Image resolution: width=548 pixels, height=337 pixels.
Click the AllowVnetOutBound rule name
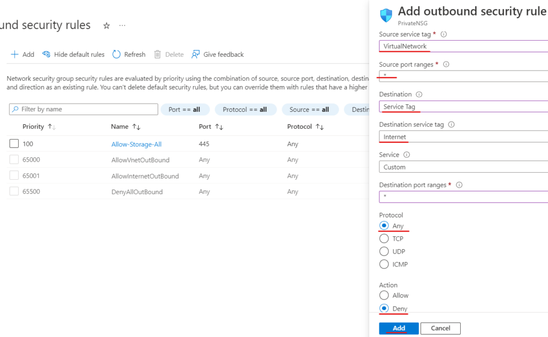coord(140,160)
